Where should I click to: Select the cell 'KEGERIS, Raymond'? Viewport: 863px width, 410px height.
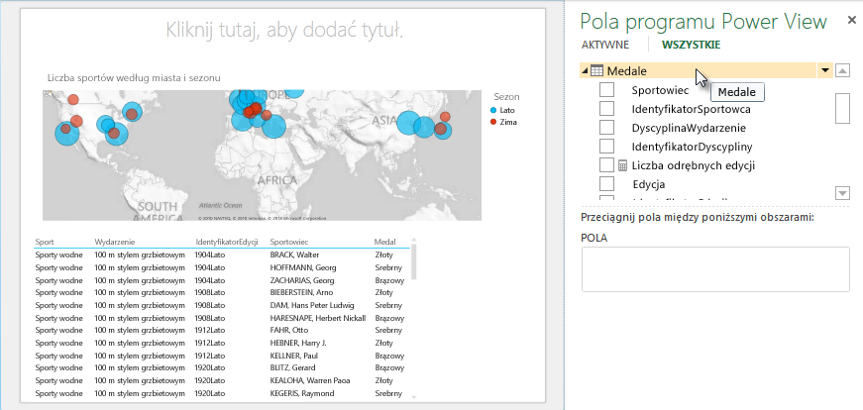(x=301, y=393)
